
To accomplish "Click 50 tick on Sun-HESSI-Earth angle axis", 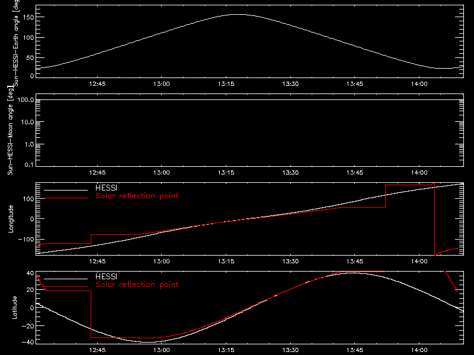I will [x=30, y=57].
